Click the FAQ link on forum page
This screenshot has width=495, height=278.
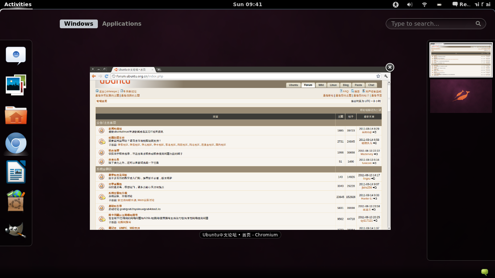coord(346,92)
